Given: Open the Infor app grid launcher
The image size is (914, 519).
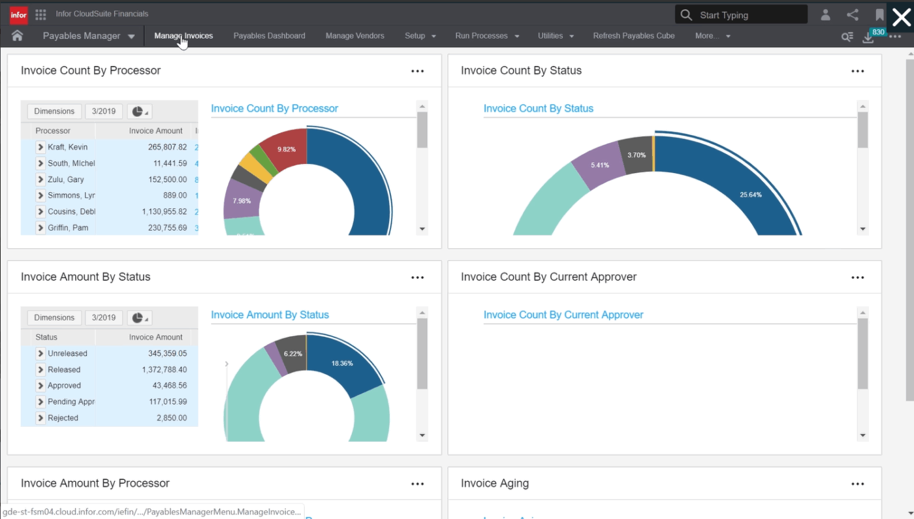Looking at the screenshot, I should (40, 14).
